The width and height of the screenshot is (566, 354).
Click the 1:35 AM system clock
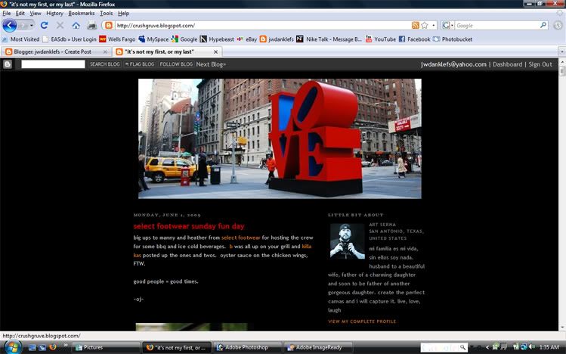pyautogui.click(x=549, y=347)
